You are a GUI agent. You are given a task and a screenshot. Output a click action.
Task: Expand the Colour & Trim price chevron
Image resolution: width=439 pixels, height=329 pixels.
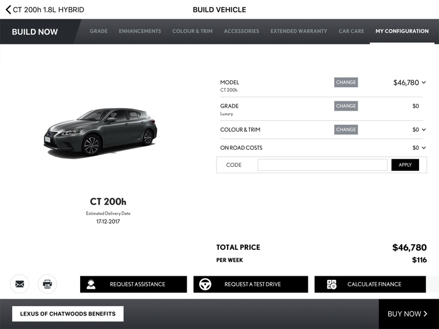coord(424,129)
